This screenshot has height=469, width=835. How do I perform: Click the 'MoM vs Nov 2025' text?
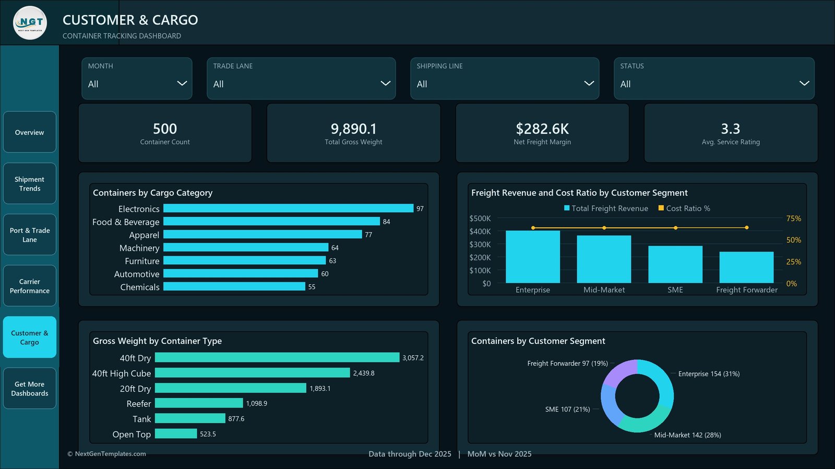[x=499, y=454]
